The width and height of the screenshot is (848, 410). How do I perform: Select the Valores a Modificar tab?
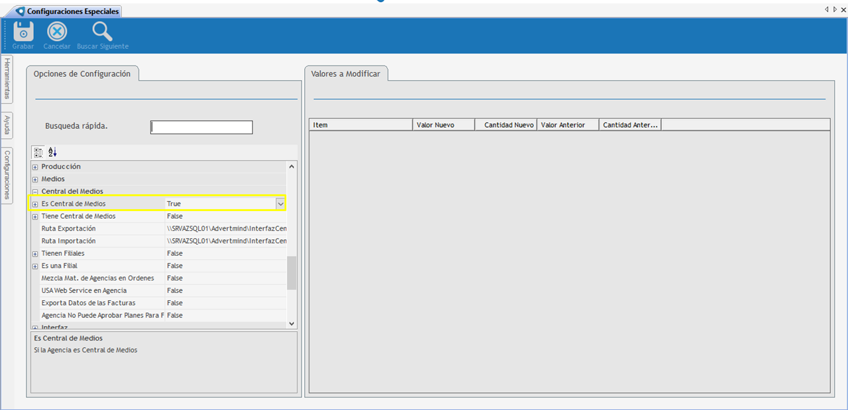click(x=346, y=74)
